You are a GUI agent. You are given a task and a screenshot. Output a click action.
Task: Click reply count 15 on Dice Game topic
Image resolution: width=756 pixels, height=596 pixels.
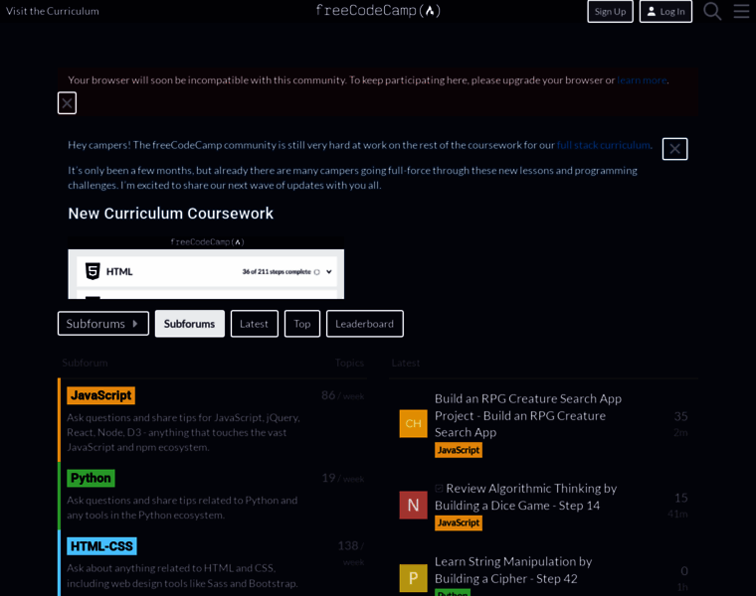(680, 498)
